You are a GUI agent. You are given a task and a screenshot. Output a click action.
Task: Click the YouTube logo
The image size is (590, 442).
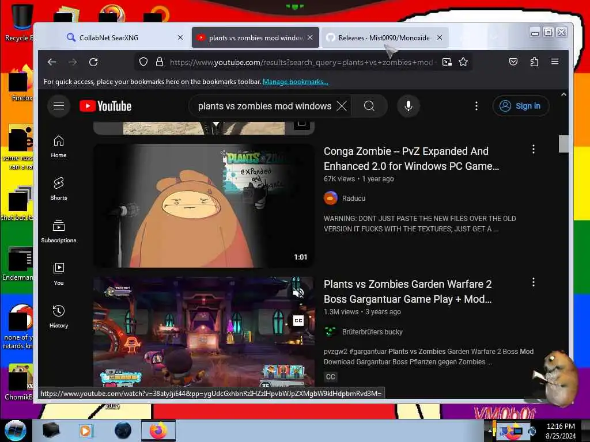point(105,106)
